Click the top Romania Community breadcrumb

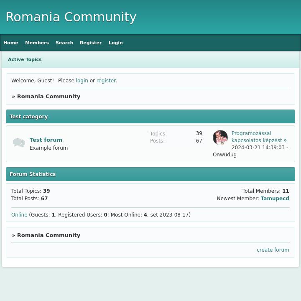(48, 96)
